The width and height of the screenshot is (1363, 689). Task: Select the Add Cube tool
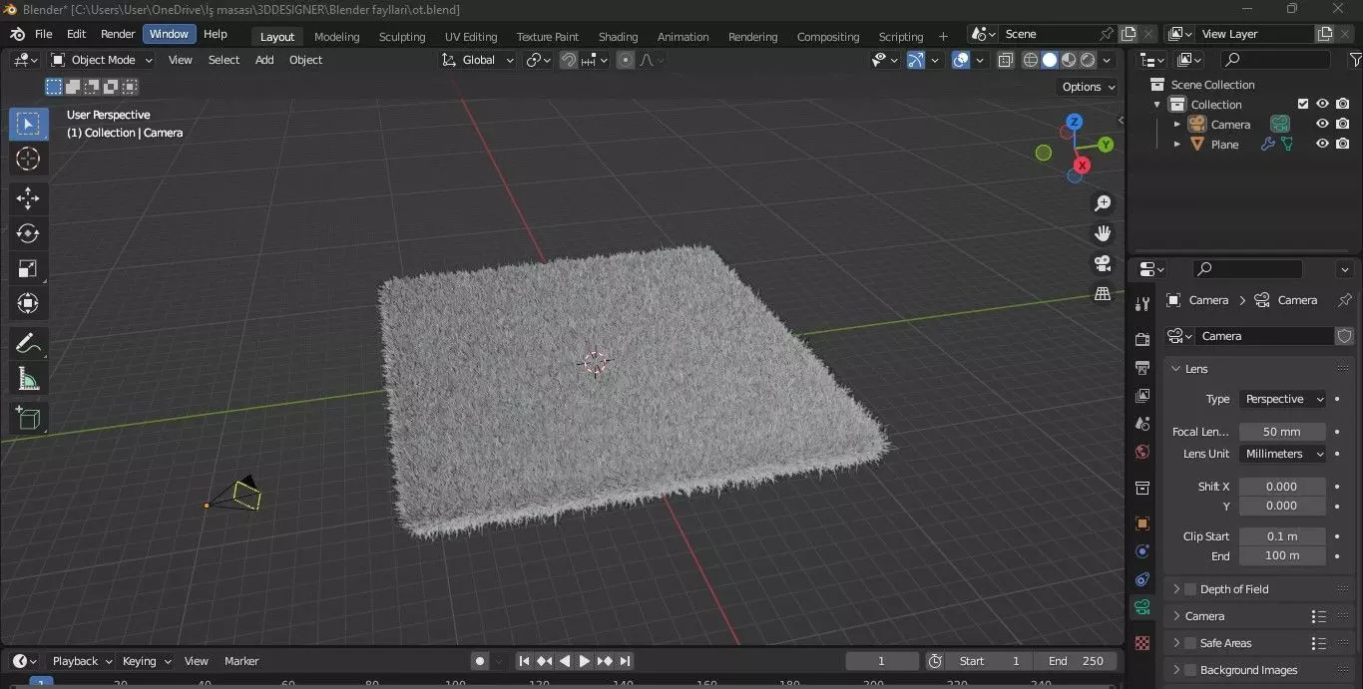(28, 418)
